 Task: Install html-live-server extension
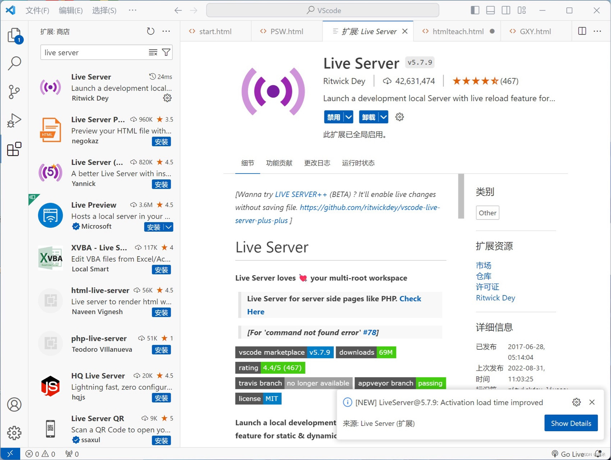click(x=161, y=313)
